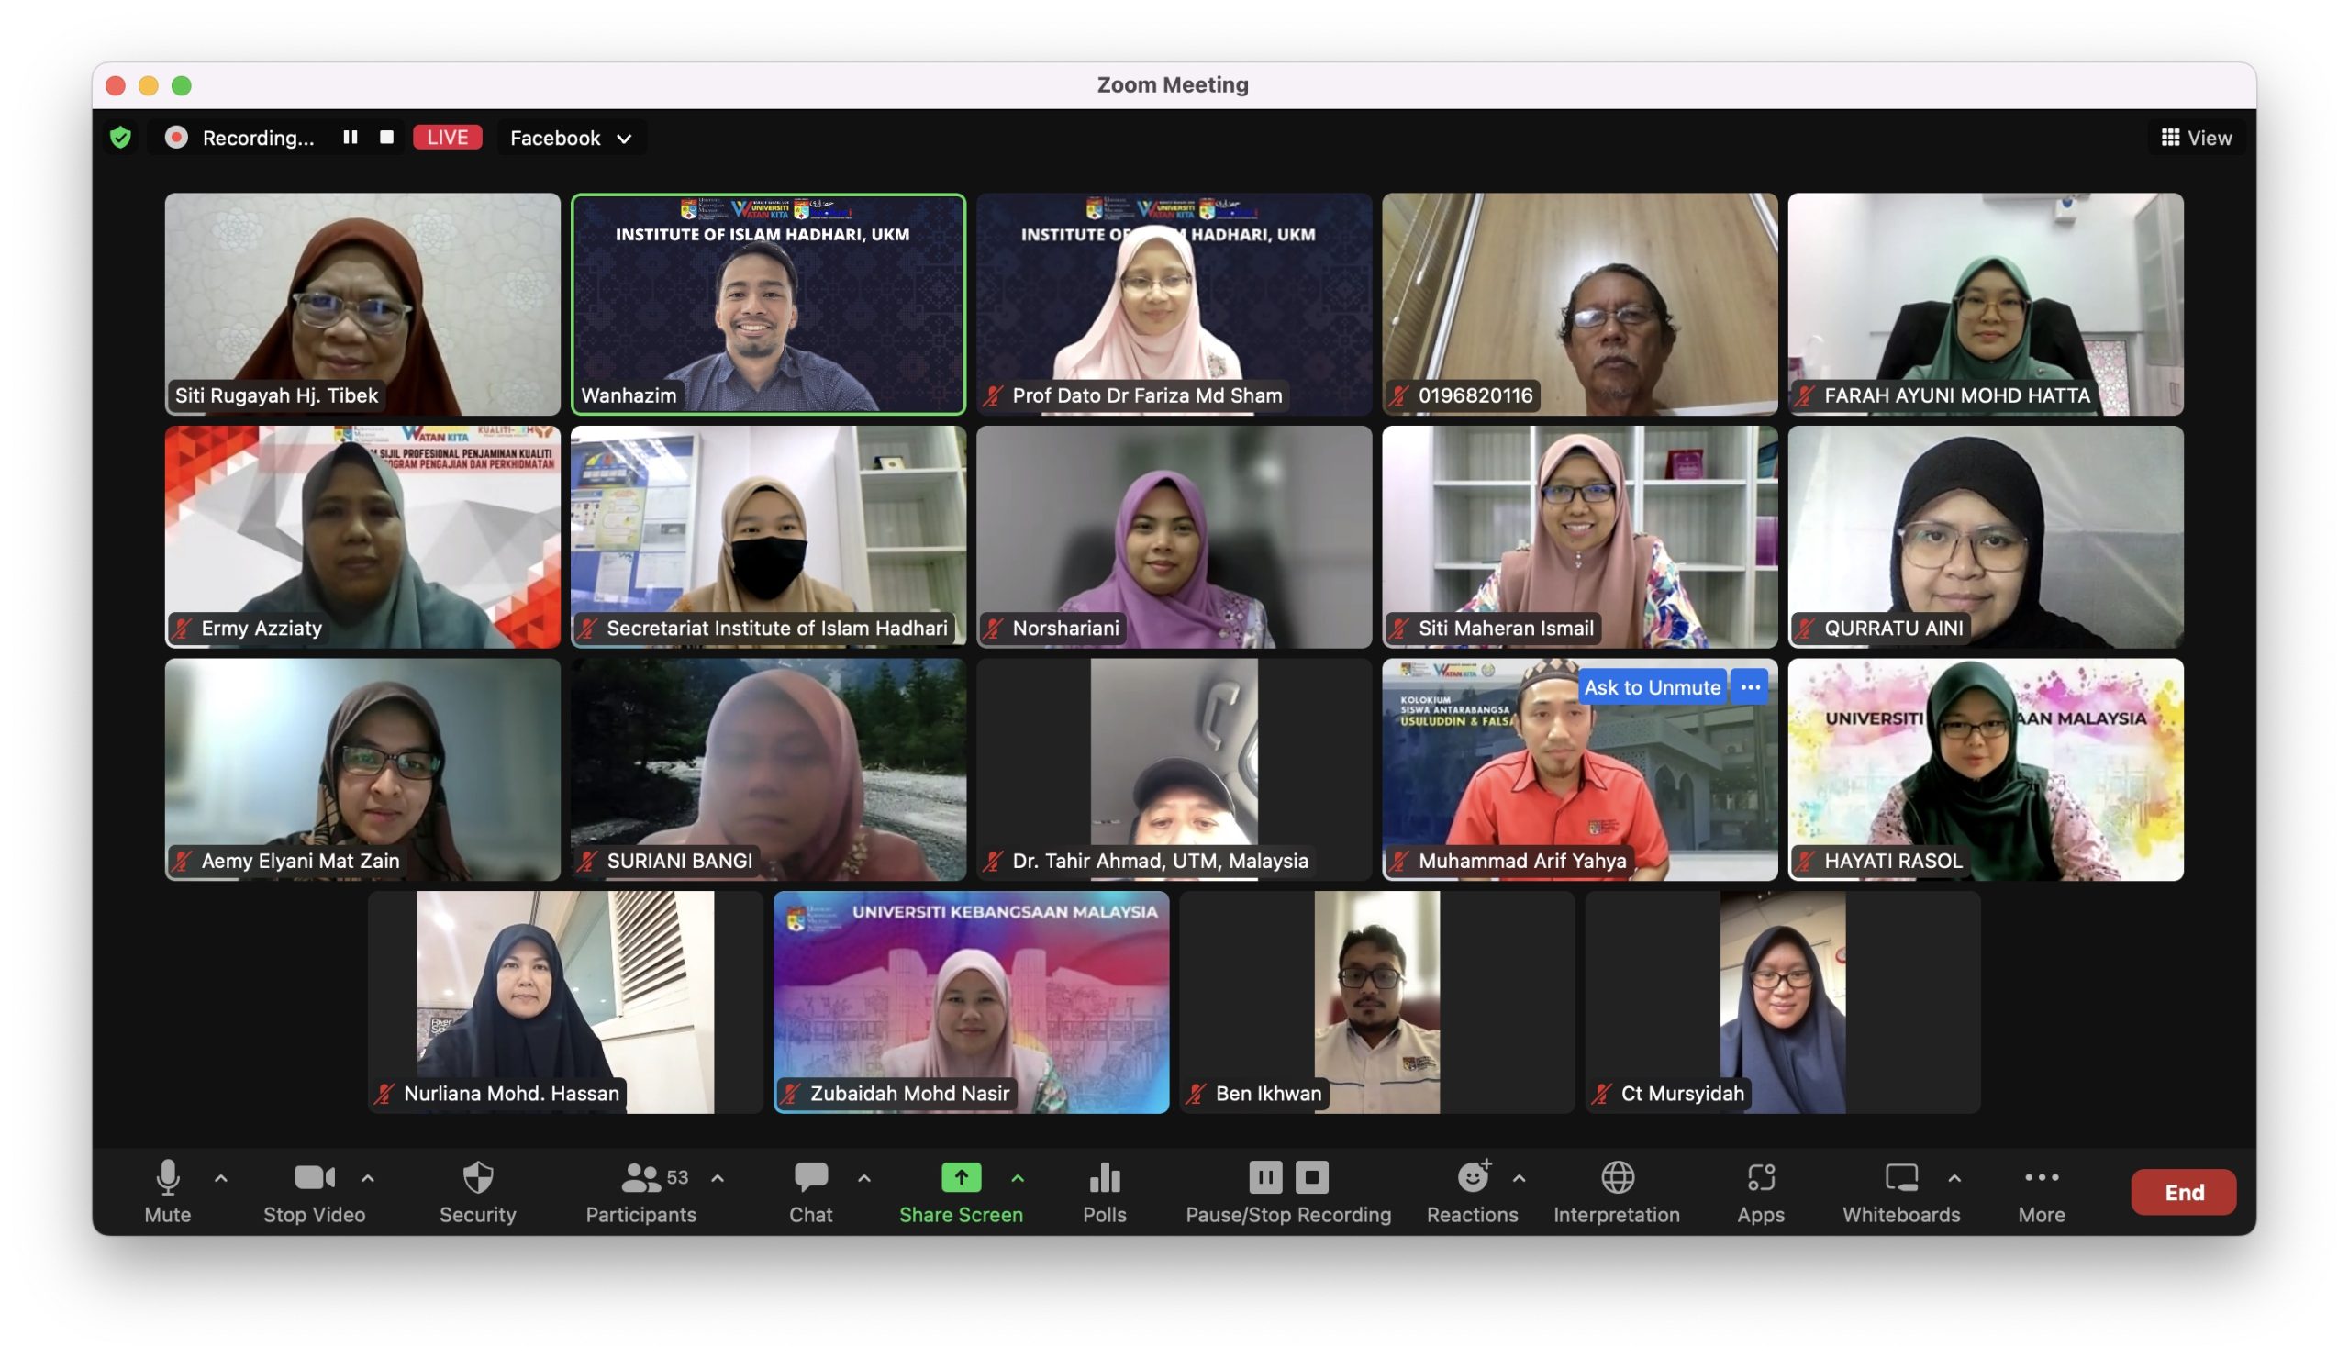Expand the Facebook live stream dropdown
Screen dimensions: 2349x1358
pos(571,138)
